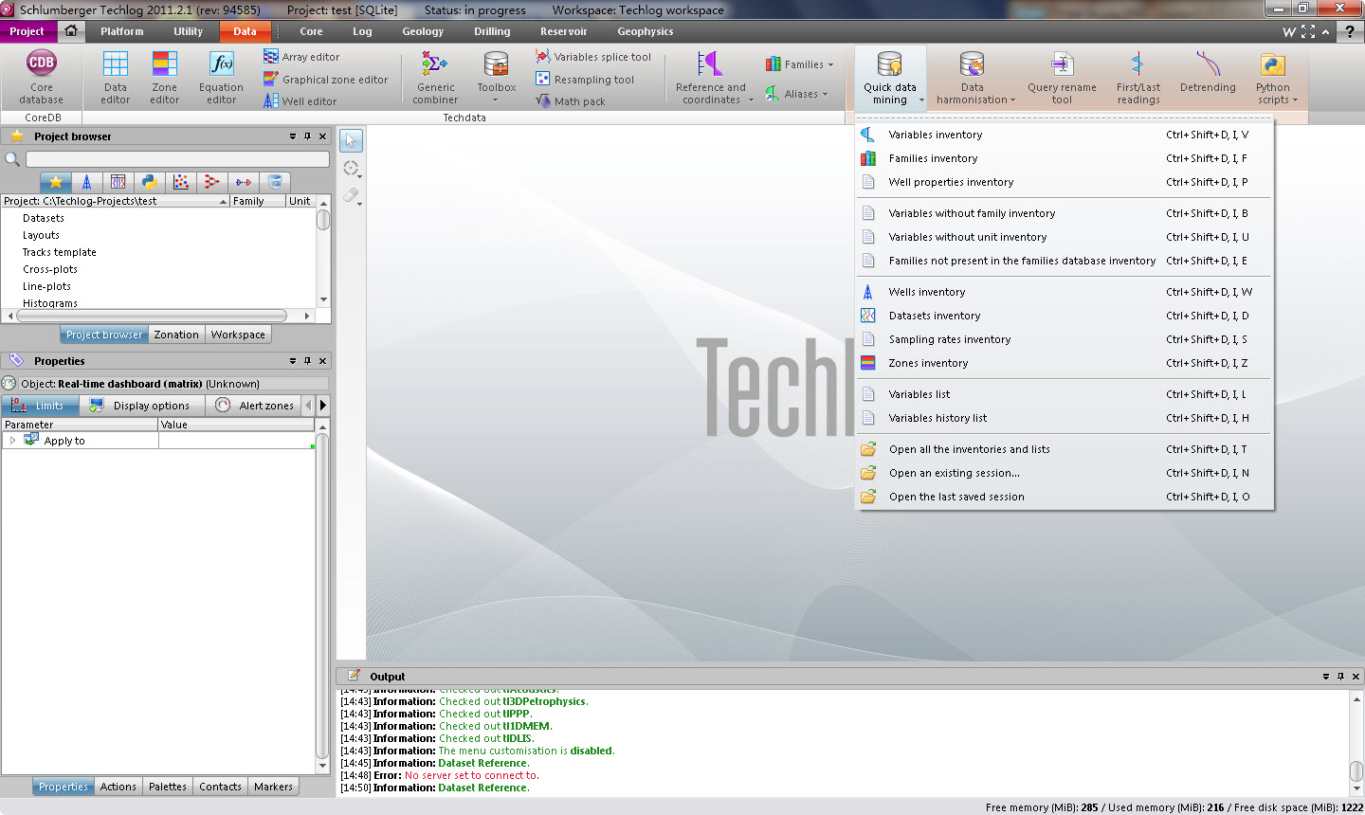
Task: Open the Well editor
Action: pos(300,101)
